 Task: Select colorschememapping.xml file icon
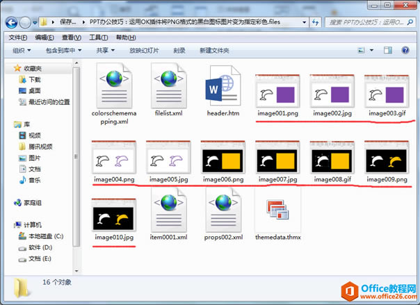[114, 85]
